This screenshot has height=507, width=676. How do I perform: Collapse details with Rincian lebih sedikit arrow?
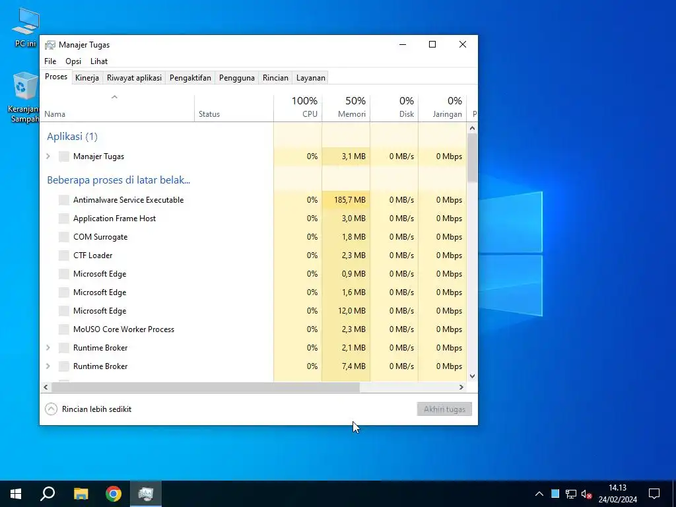pos(51,409)
